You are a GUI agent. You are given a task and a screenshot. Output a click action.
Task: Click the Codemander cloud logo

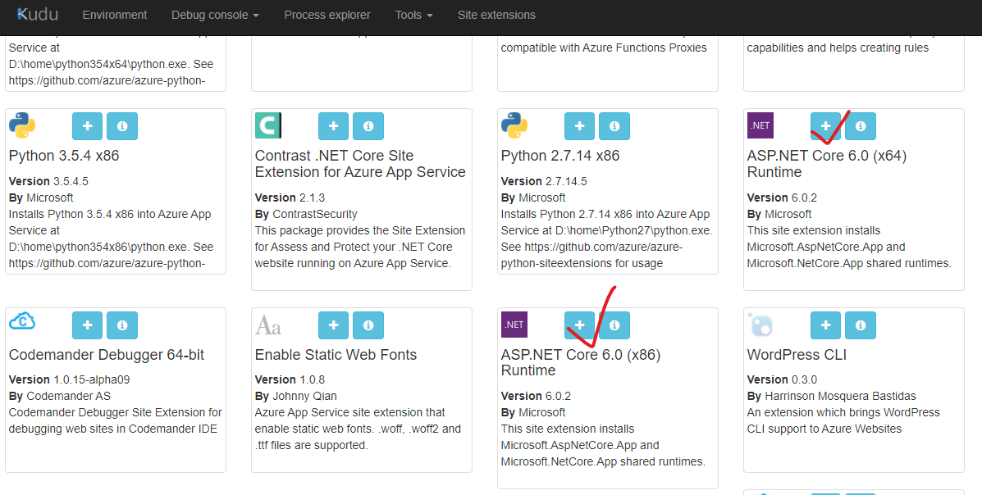click(x=22, y=321)
